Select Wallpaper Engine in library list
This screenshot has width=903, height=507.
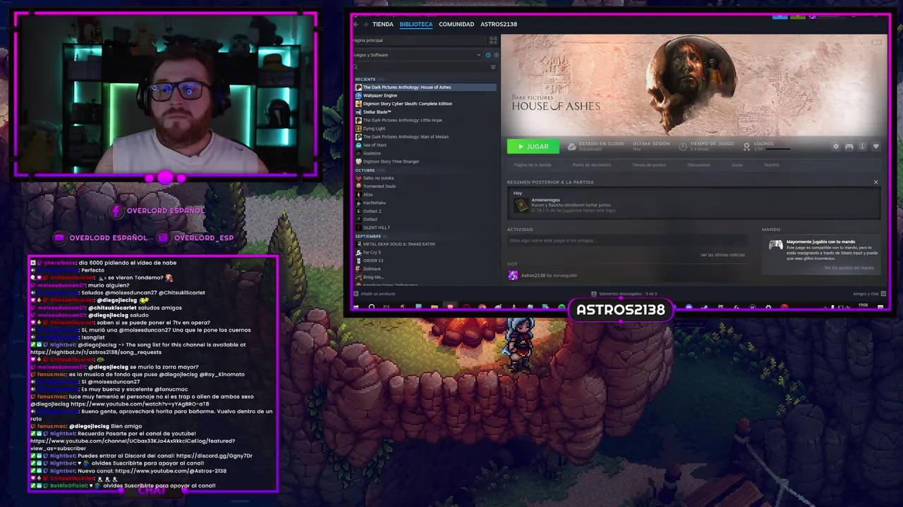point(425,95)
